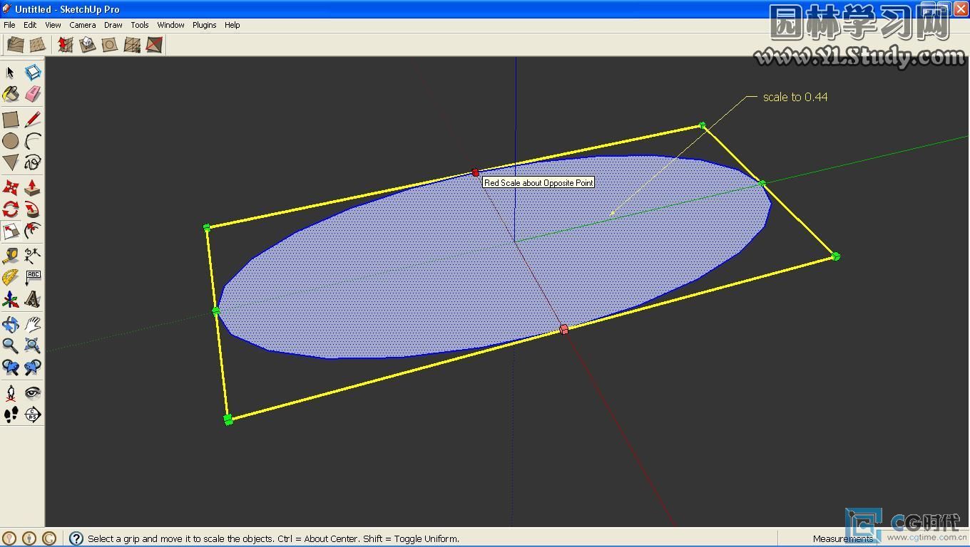Click the highlighted red scale grip near the tooltip
The width and height of the screenshot is (970, 547).
coord(476,172)
